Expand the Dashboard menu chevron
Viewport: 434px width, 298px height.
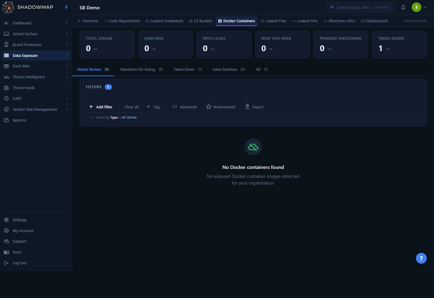pos(67,23)
